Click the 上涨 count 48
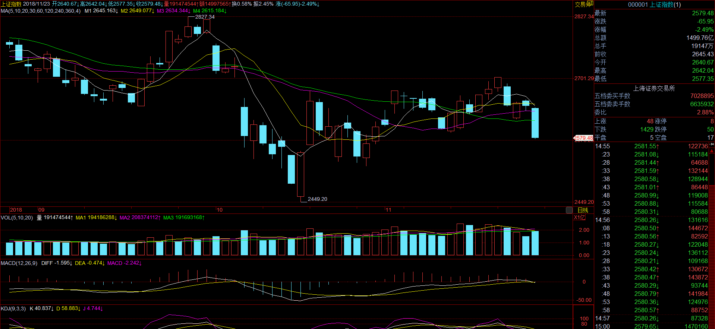Viewport: 715px width, 329px height. 650,121
